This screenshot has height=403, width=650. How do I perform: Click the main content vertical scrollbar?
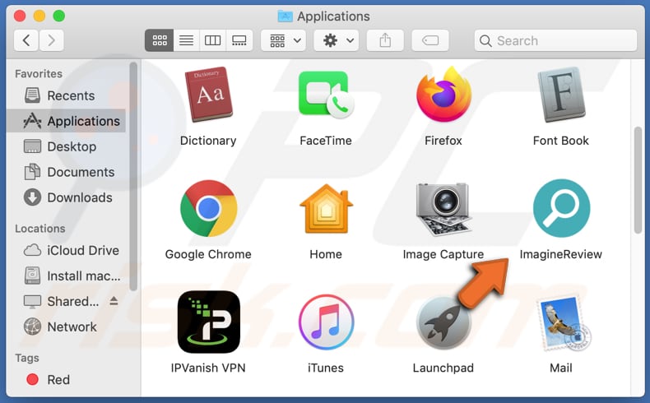tap(638, 180)
